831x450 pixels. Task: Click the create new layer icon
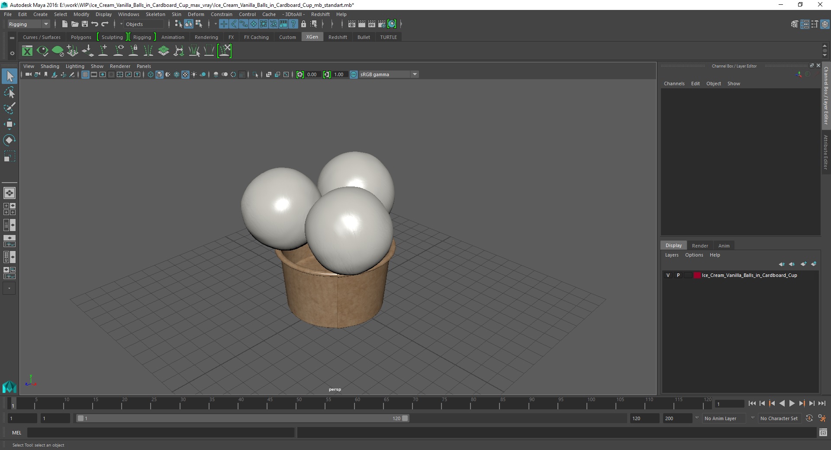804,264
